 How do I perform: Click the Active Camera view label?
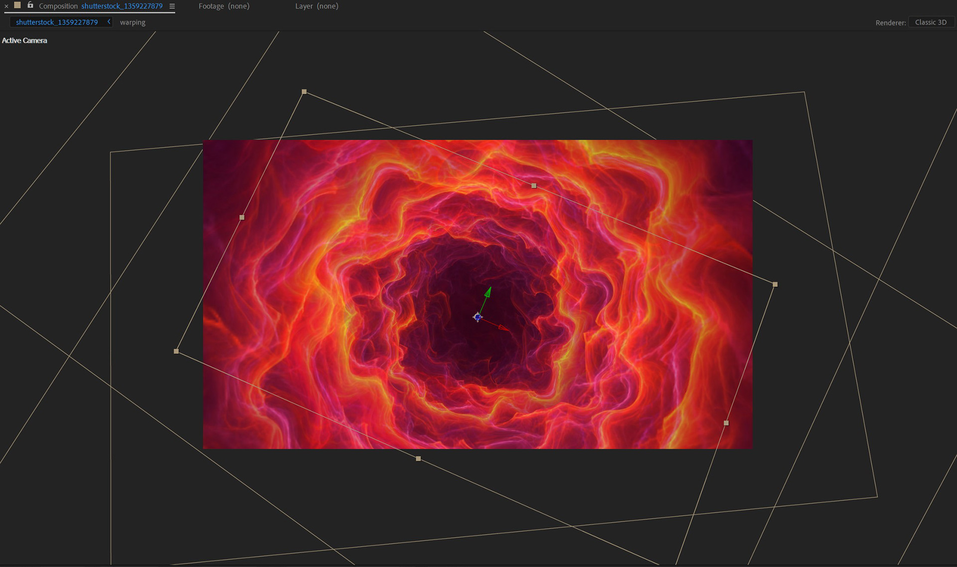(24, 40)
